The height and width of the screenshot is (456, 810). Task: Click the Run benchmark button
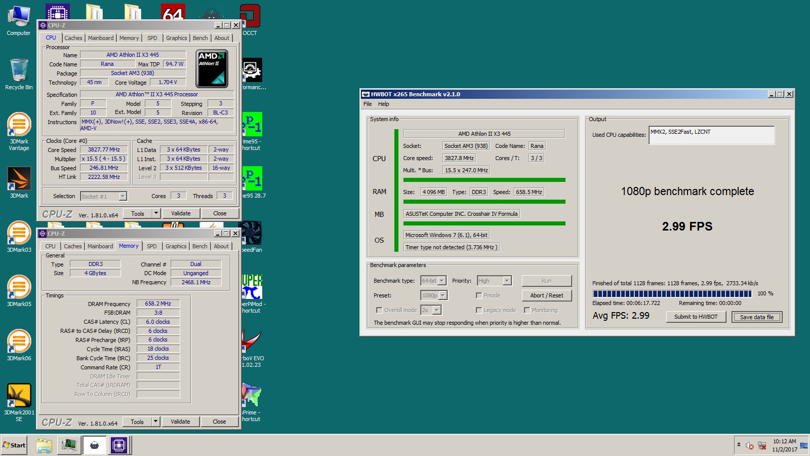(x=547, y=281)
